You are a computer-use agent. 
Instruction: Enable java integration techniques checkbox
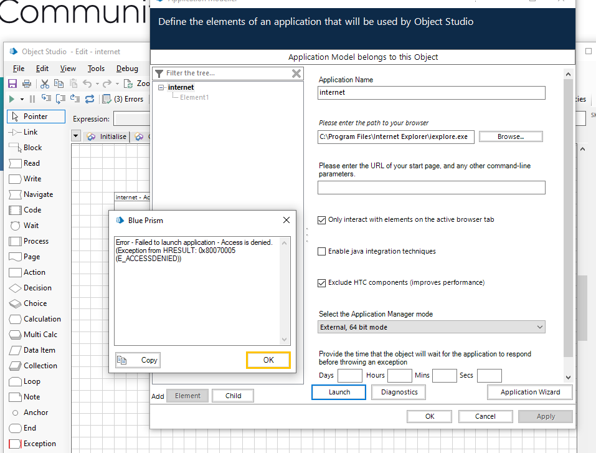(x=321, y=252)
